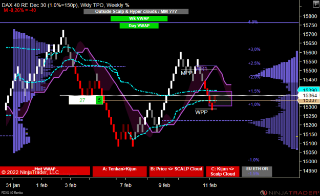Click the red 'A: Tenkan>Kijun' status box
The height and width of the screenshot is (196, 320).
(x=120, y=171)
